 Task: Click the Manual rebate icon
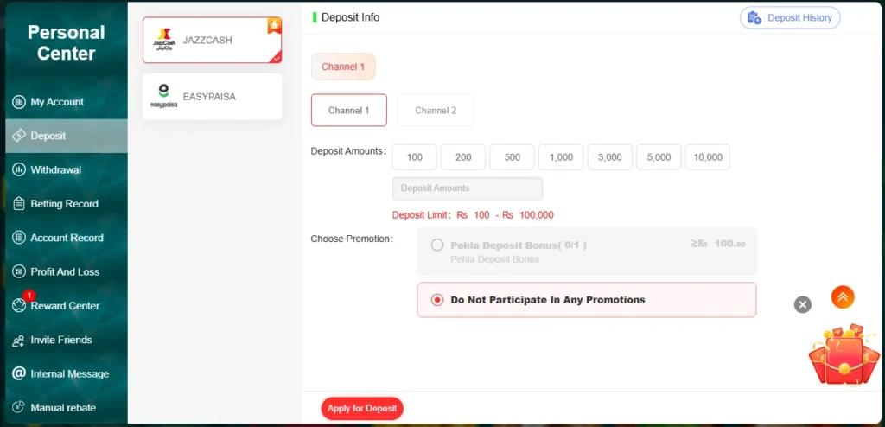click(x=19, y=407)
